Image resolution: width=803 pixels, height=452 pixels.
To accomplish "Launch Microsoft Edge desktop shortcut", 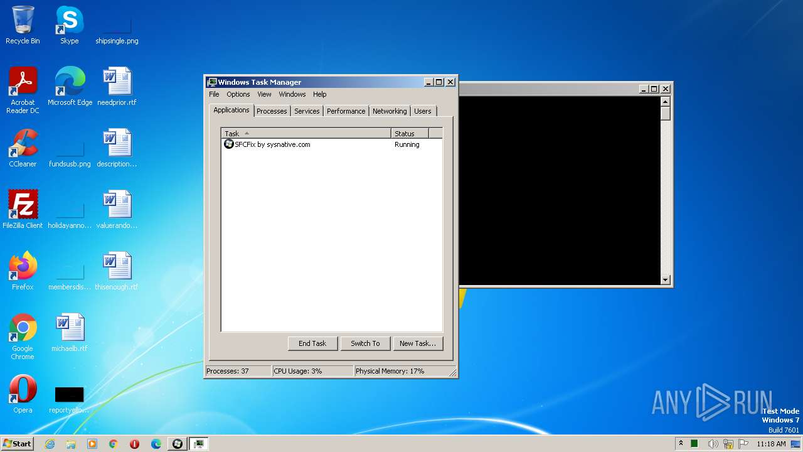I will coord(70,87).
